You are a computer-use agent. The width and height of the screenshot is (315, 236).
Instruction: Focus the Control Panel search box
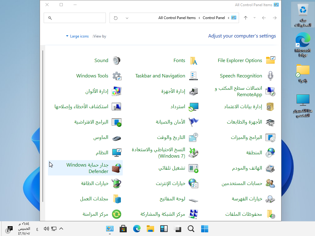[75, 18]
